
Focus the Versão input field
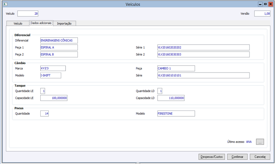262,14
